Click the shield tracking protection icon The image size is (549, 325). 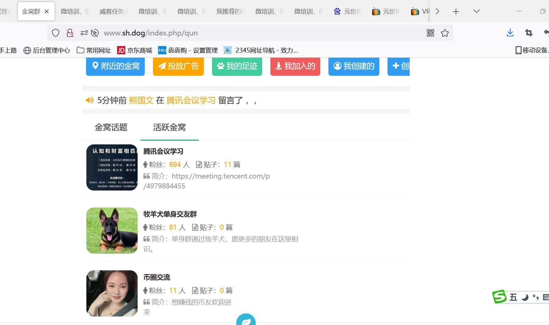tap(56, 33)
